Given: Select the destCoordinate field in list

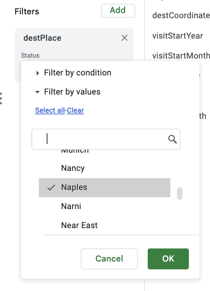Looking at the screenshot, I should pyautogui.click(x=181, y=16).
